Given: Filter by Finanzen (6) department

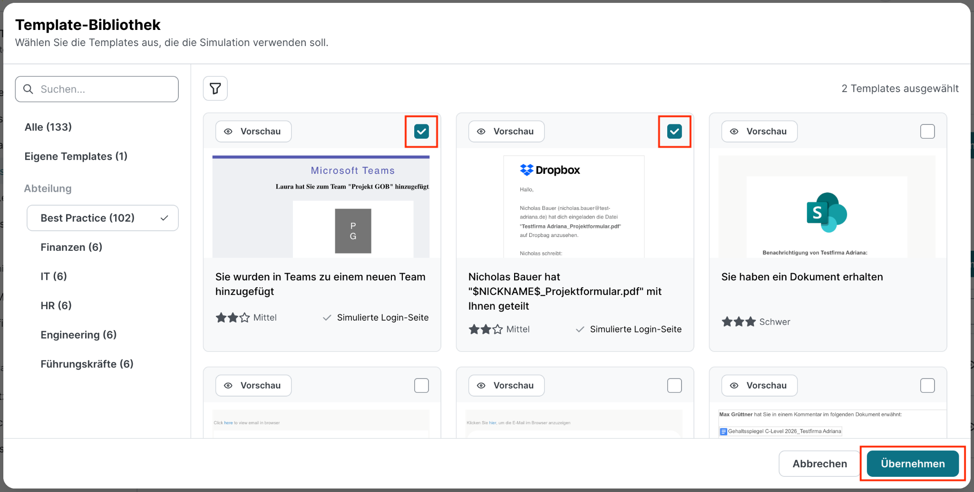Looking at the screenshot, I should click(x=71, y=247).
